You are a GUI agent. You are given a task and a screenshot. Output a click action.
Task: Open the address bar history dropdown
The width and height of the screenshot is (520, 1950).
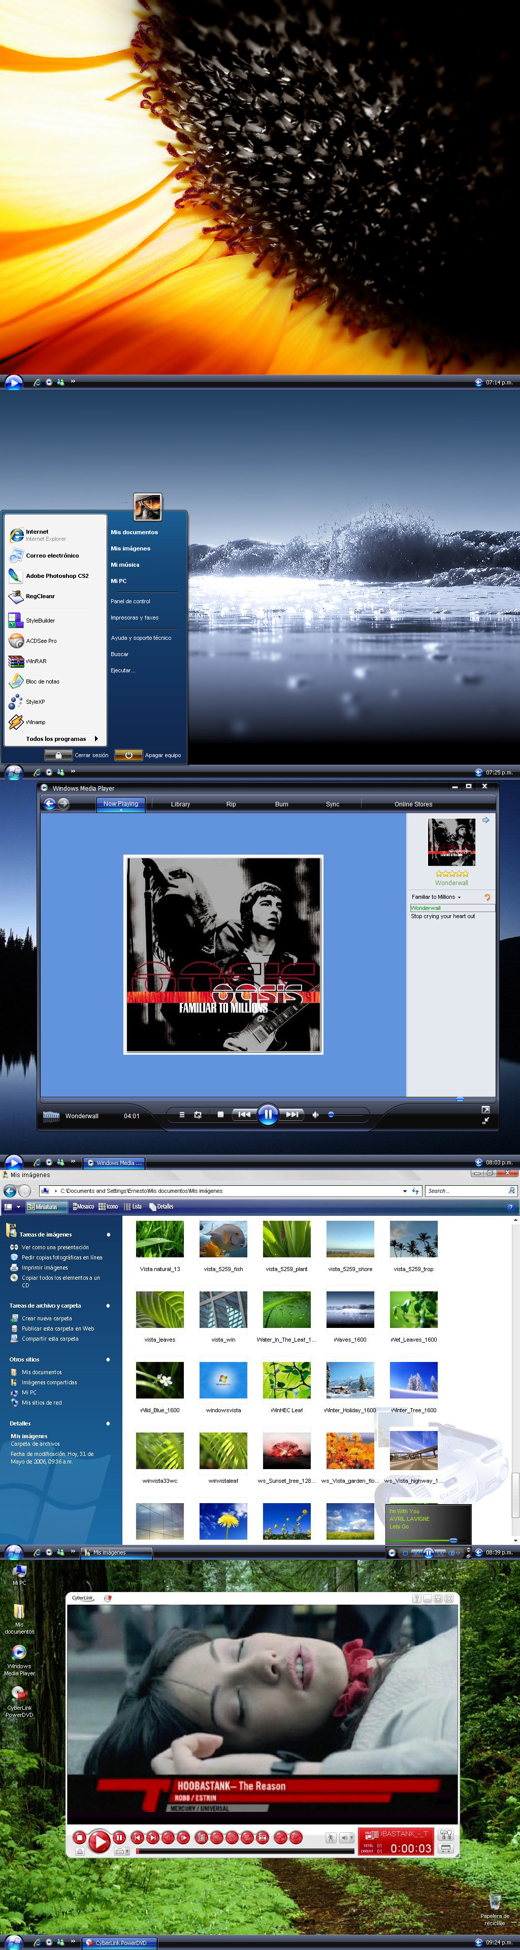point(404,1191)
